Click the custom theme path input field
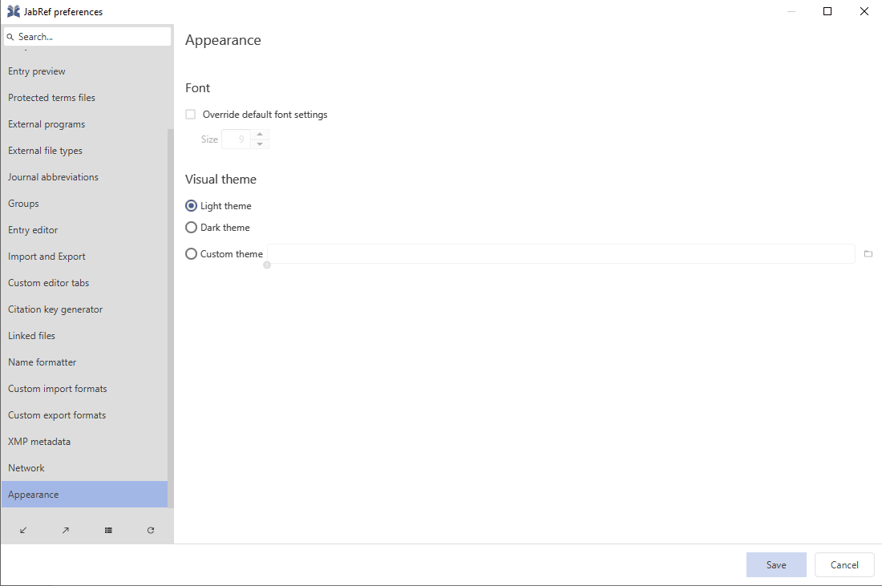 pos(561,254)
